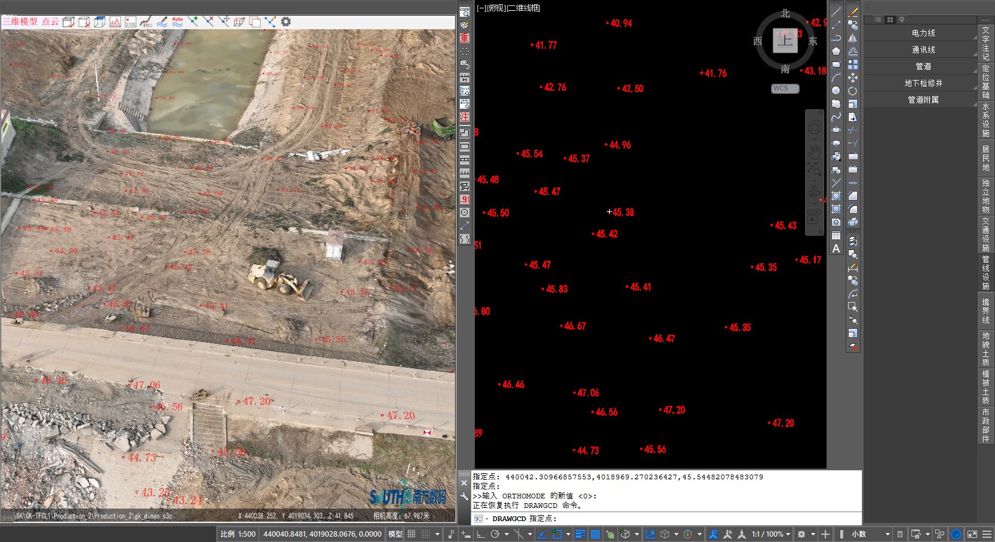995x542 pixels.
Task: Select the Polygon draw tool
Action: tap(836, 51)
